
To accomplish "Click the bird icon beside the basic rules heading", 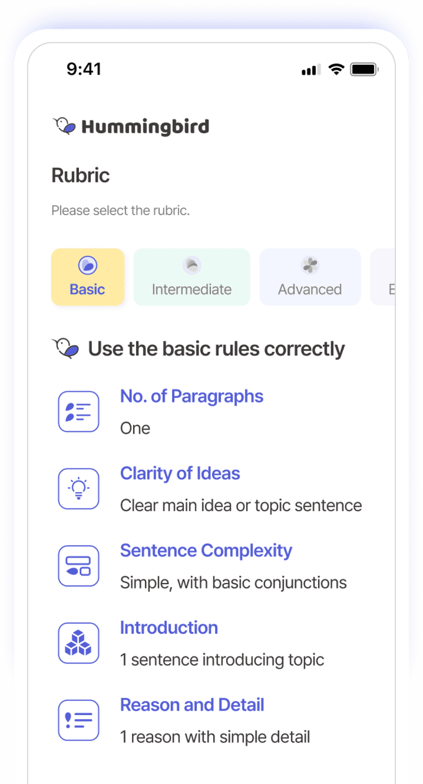I will click(x=65, y=348).
